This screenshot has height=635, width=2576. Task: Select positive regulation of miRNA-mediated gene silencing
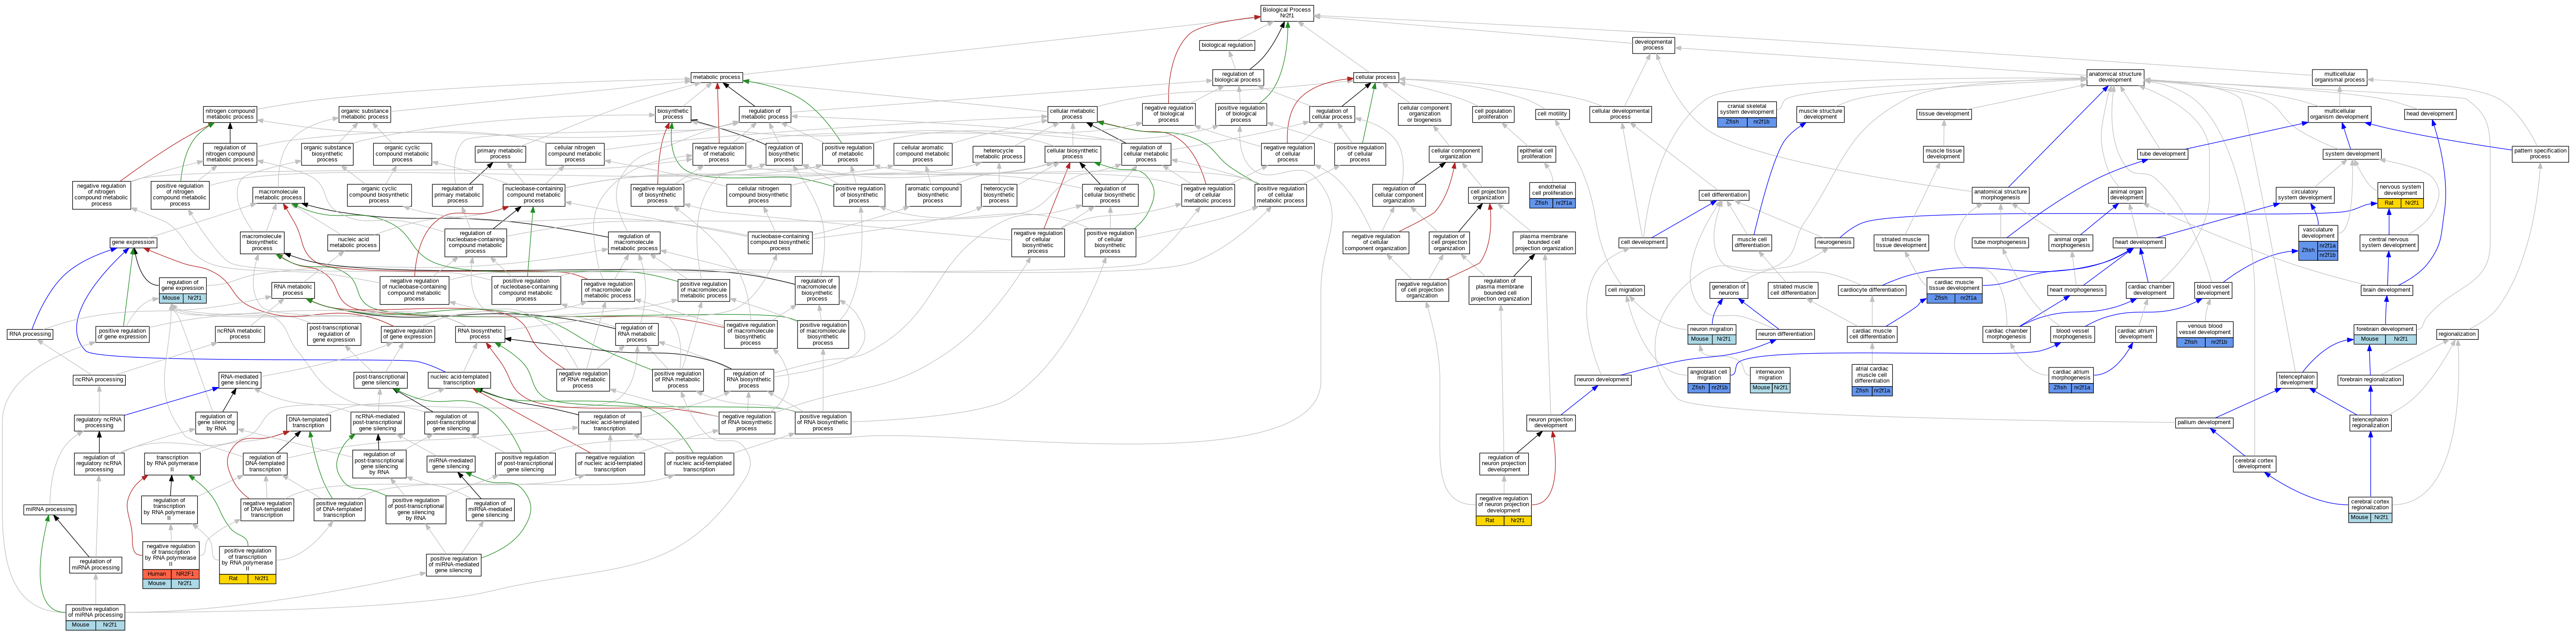pyautogui.click(x=454, y=565)
